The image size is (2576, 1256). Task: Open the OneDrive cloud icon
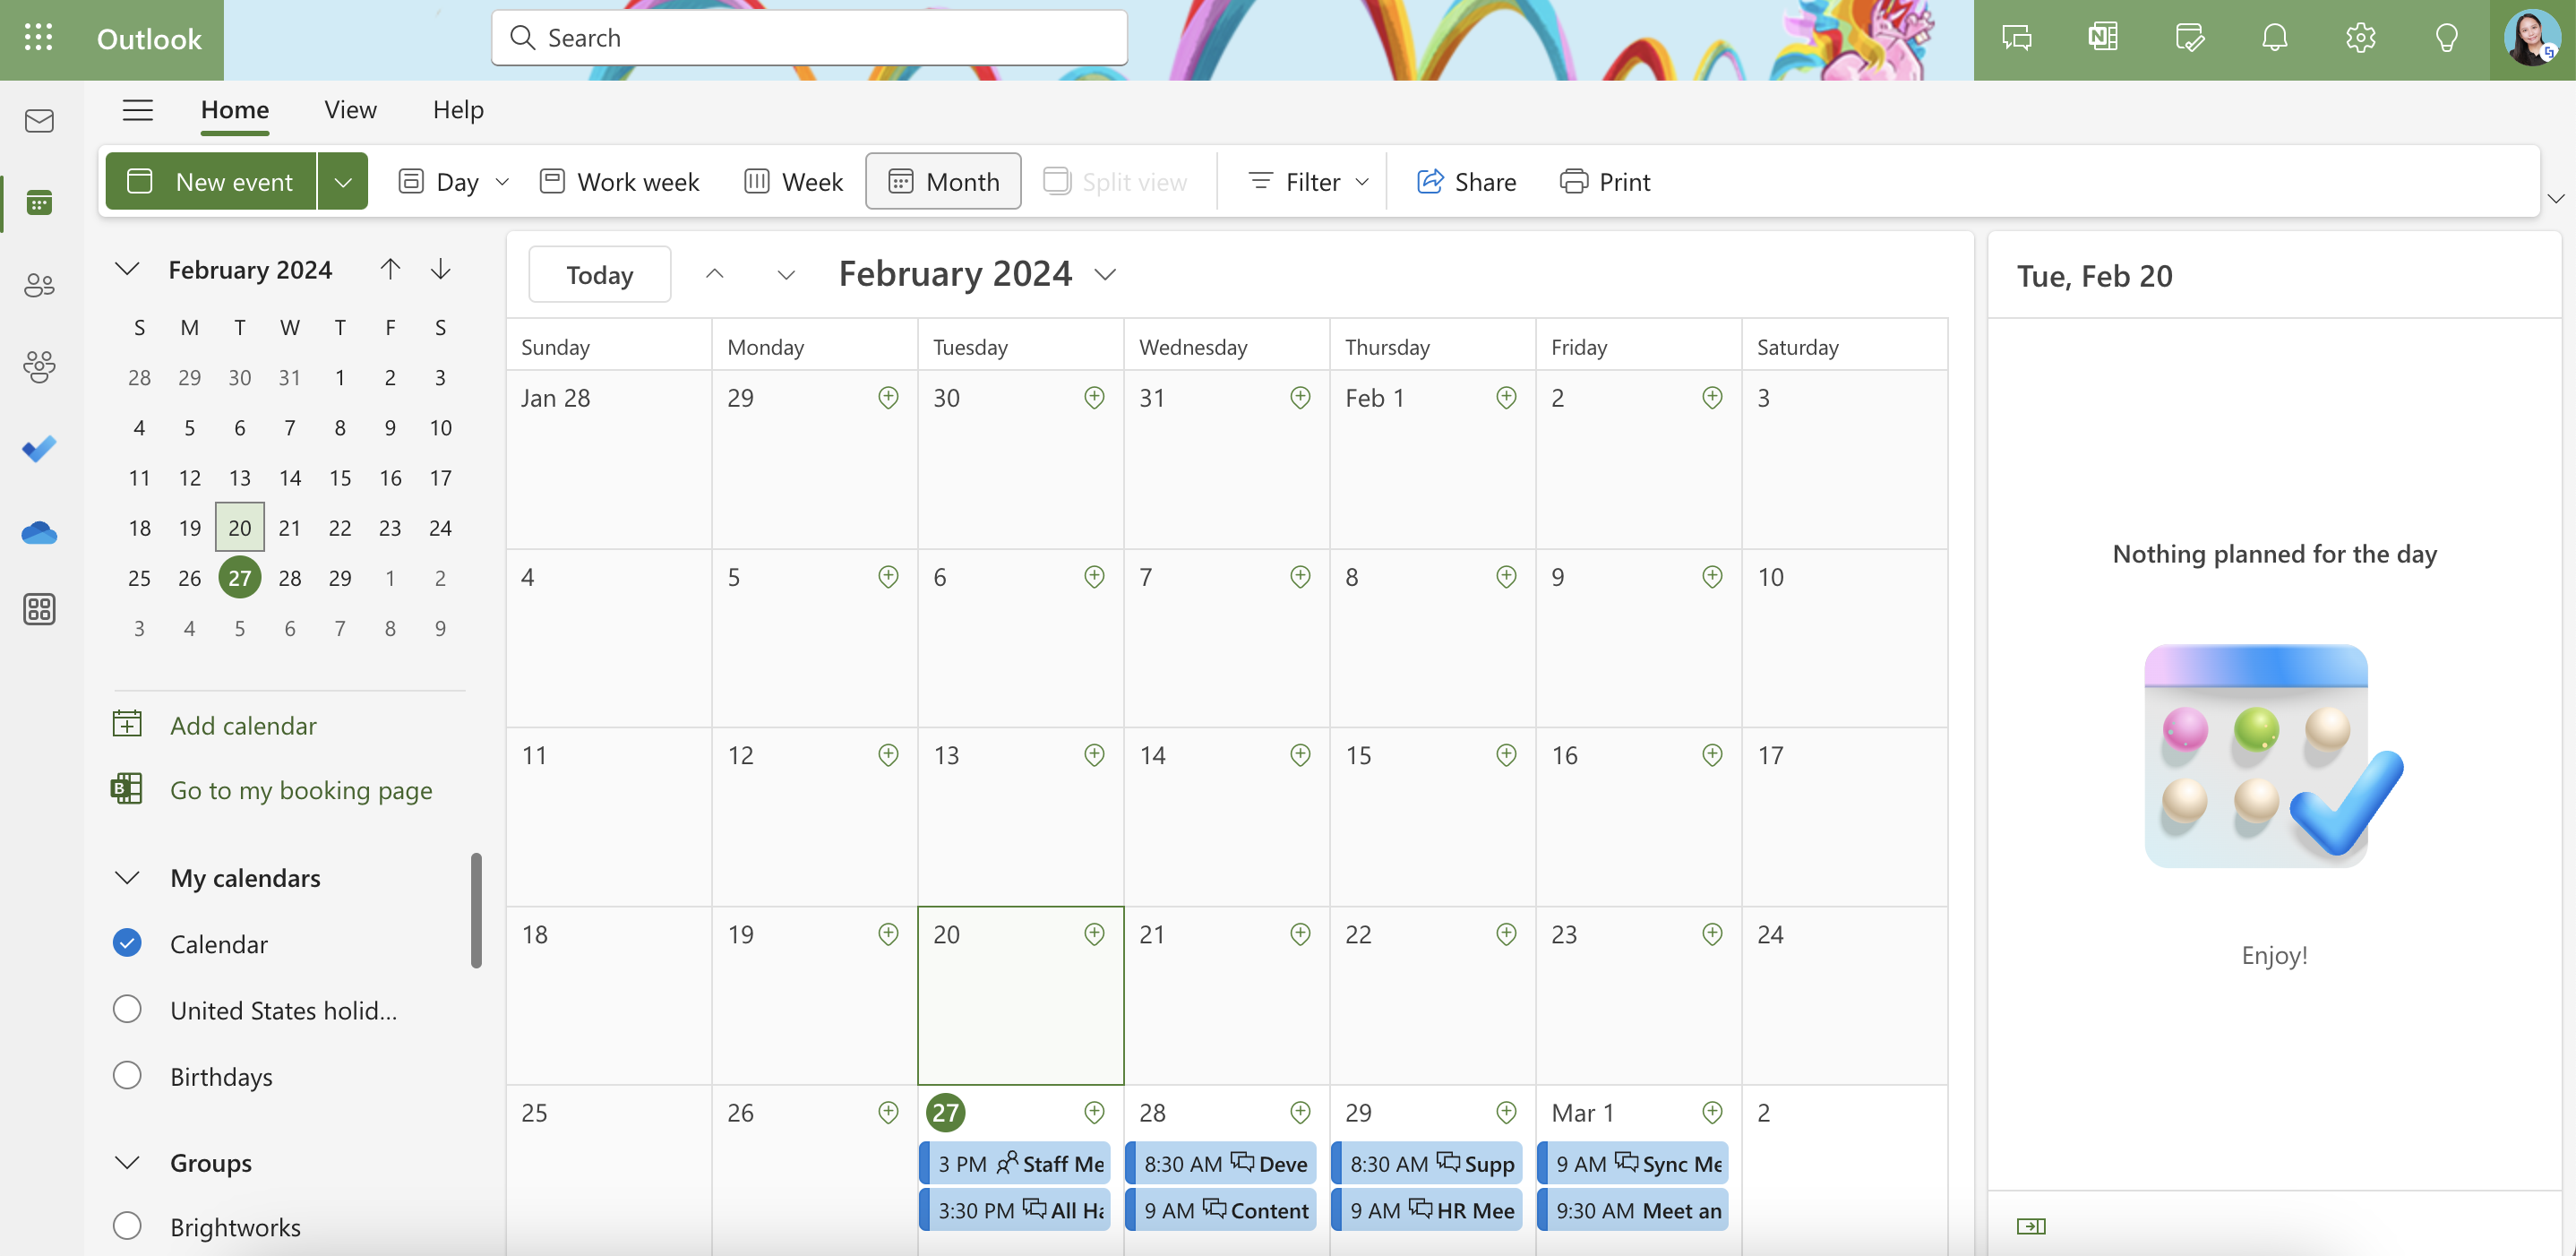click(x=39, y=532)
